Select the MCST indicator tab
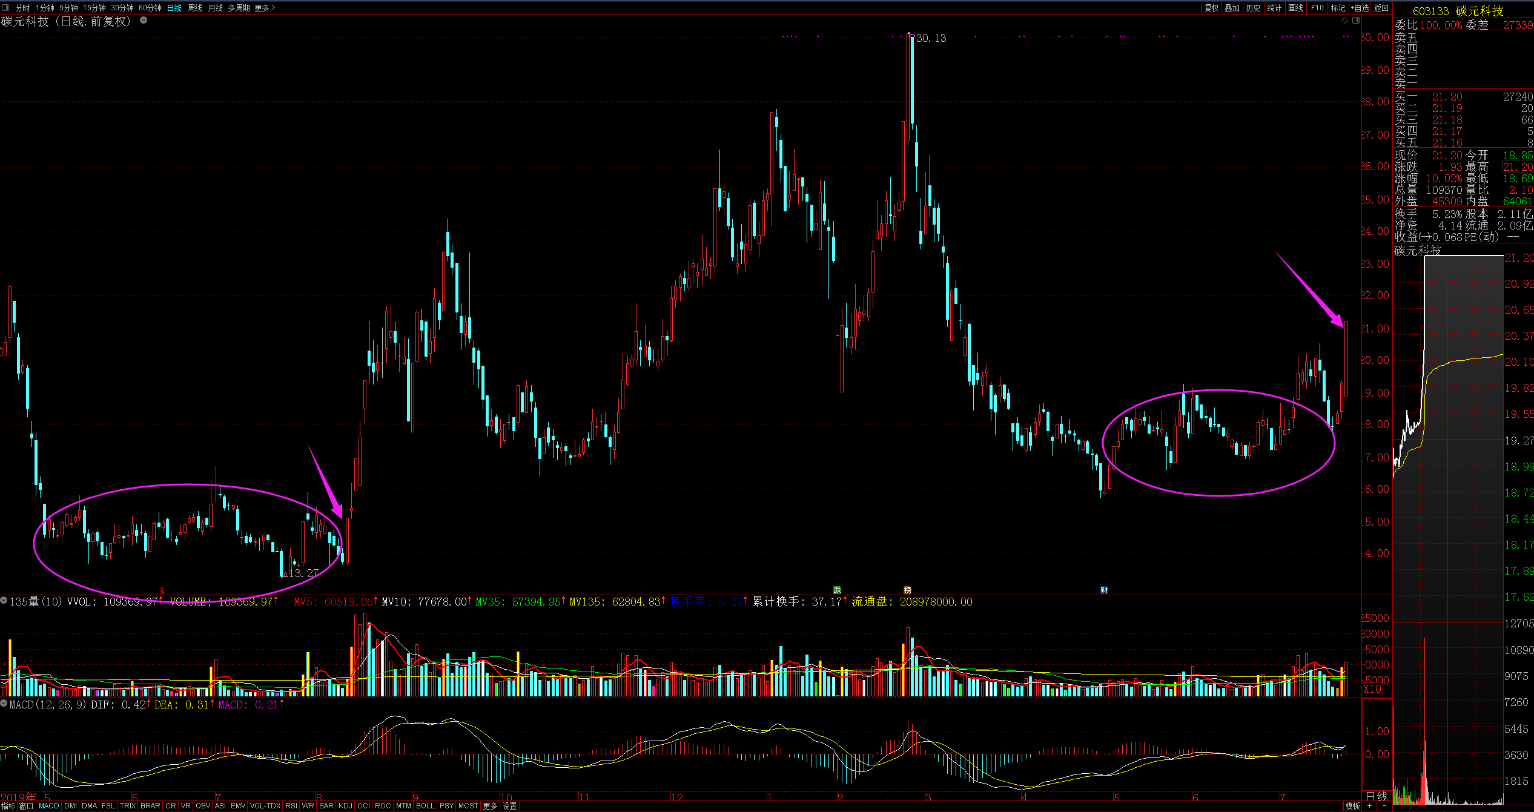This screenshot has width=1534, height=812. tap(468, 806)
